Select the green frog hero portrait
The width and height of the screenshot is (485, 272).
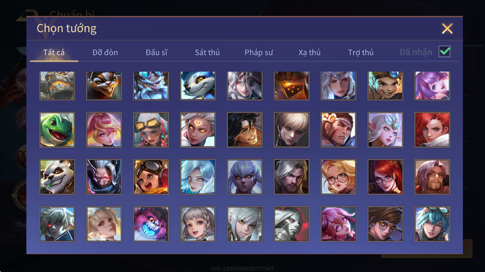[x=57, y=129]
